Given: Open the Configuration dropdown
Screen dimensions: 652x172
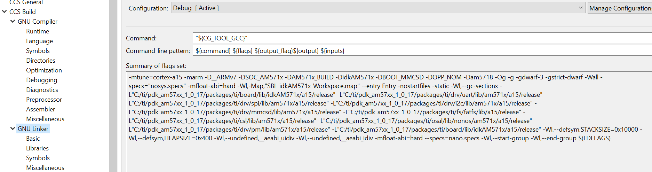Looking at the screenshot, I should [378, 8].
